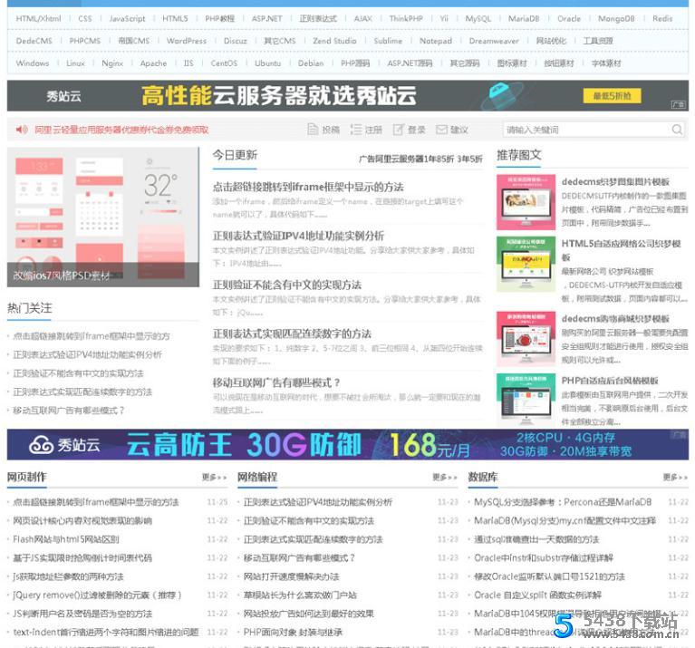Open the CentOS category
Viewport: 695px width, 648px height.
click(x=224, y=63)
